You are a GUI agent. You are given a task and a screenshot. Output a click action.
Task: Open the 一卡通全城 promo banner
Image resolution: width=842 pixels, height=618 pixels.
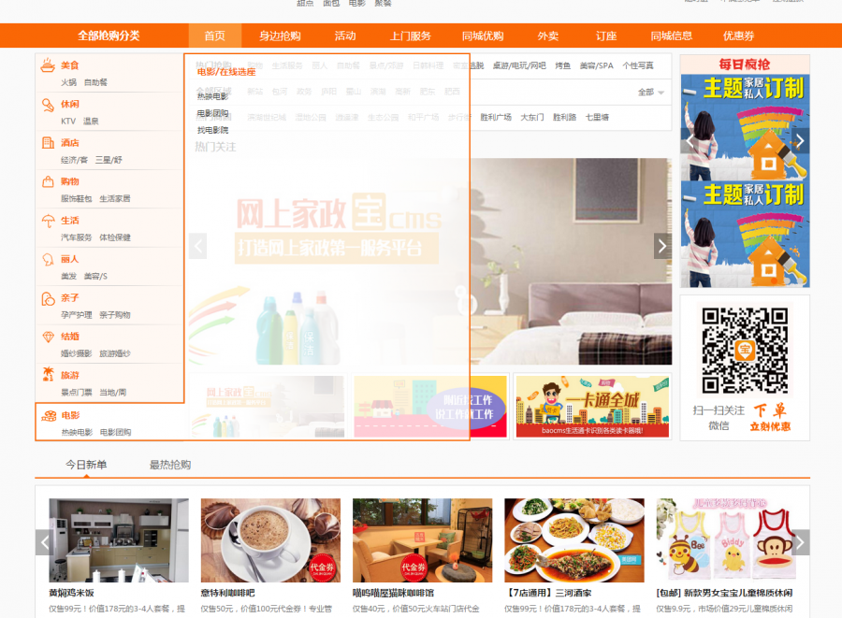592,406
